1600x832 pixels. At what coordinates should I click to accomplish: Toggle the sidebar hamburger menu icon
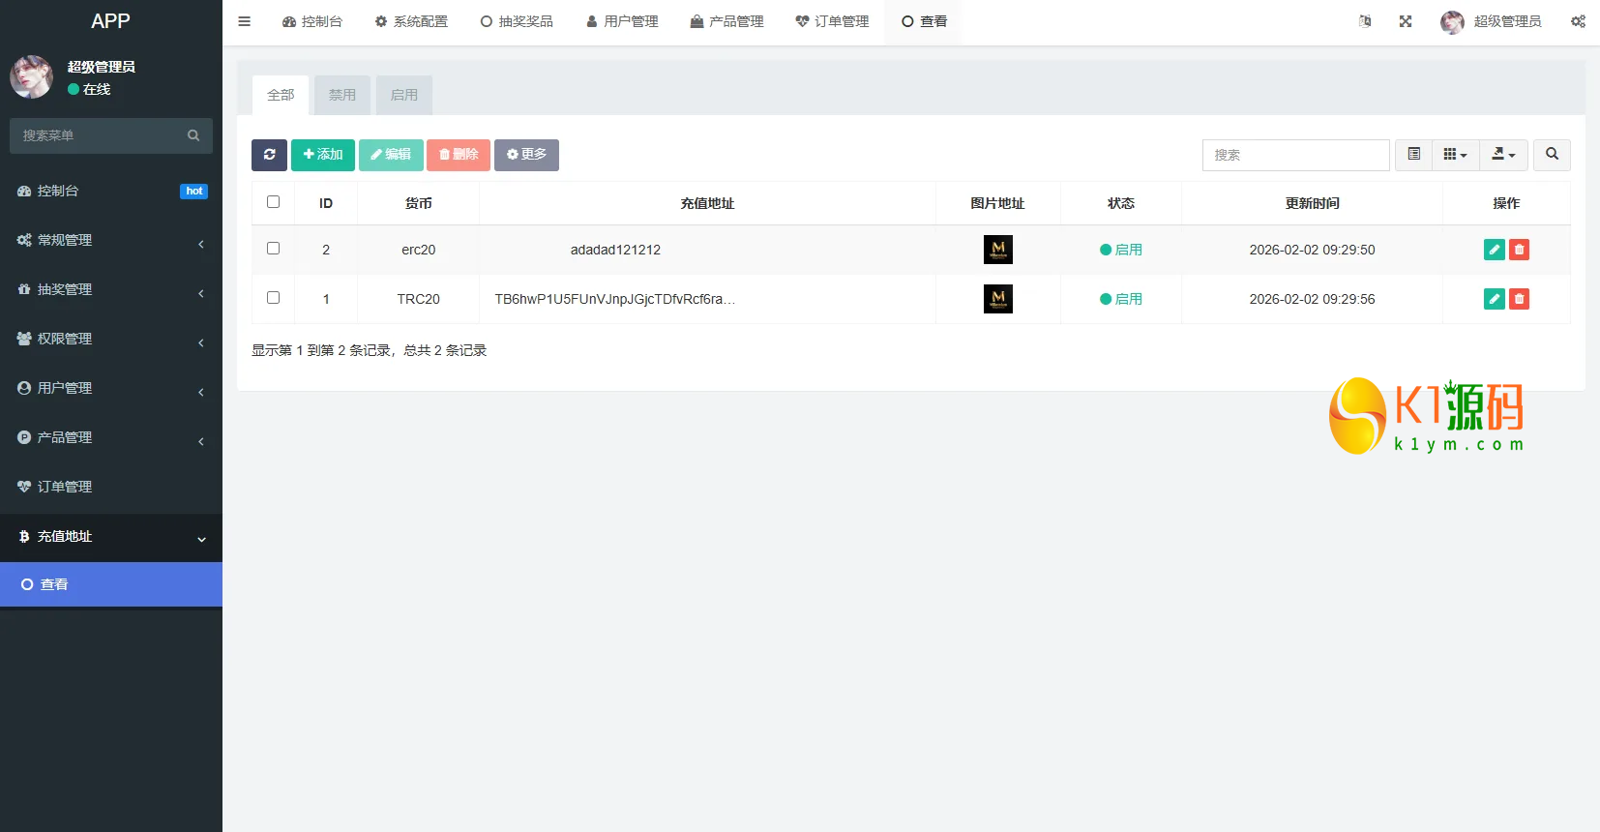tap(244, 21)
